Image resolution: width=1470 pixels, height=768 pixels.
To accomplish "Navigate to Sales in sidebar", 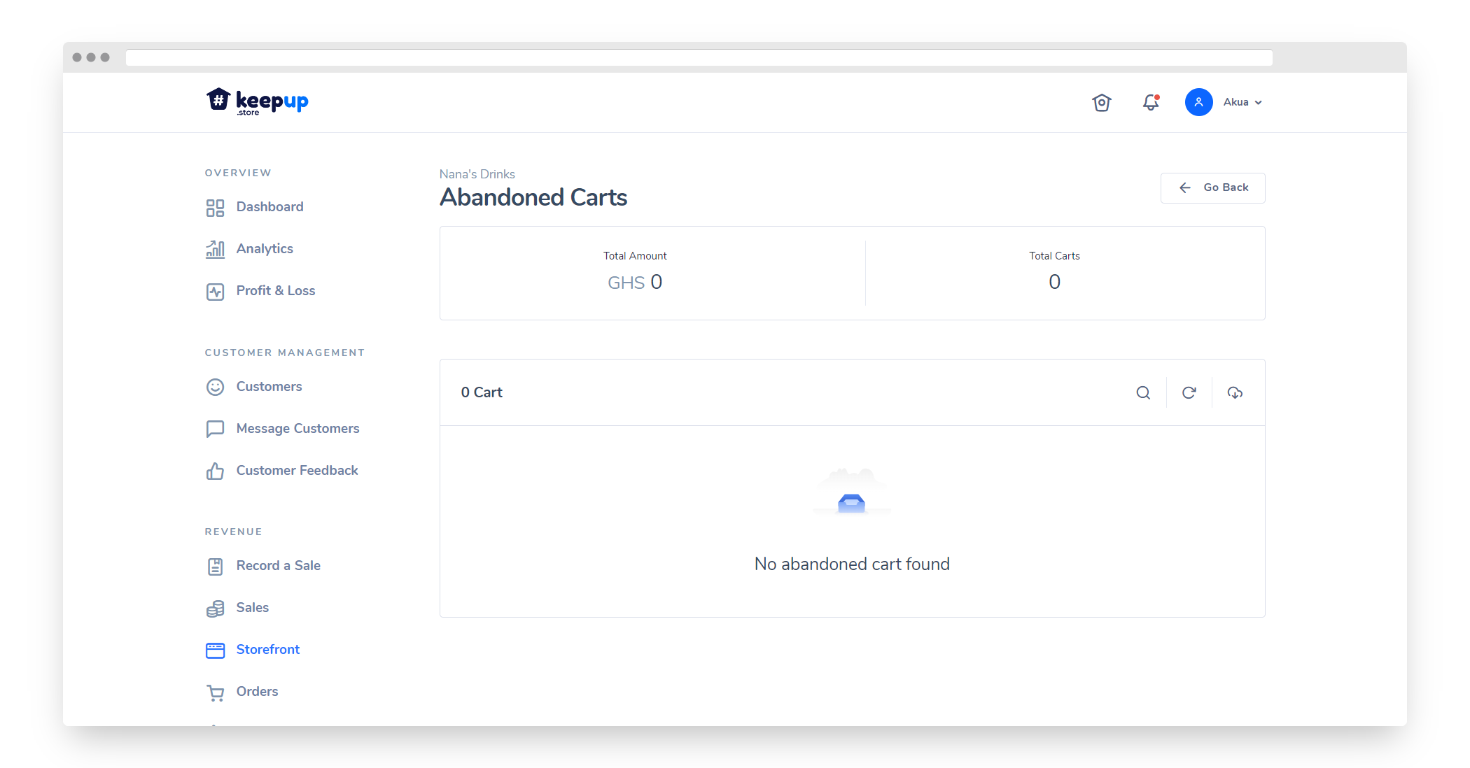I will coord(252,608).
